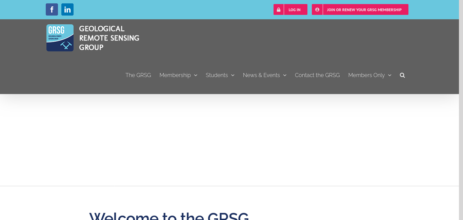Expand the News & Events dropdown chevron
This screenshot has width=463, height=220.
pos(285,75)
